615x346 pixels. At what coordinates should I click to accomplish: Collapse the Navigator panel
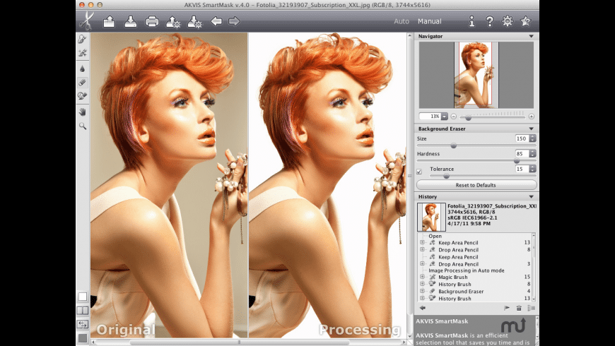531,36
